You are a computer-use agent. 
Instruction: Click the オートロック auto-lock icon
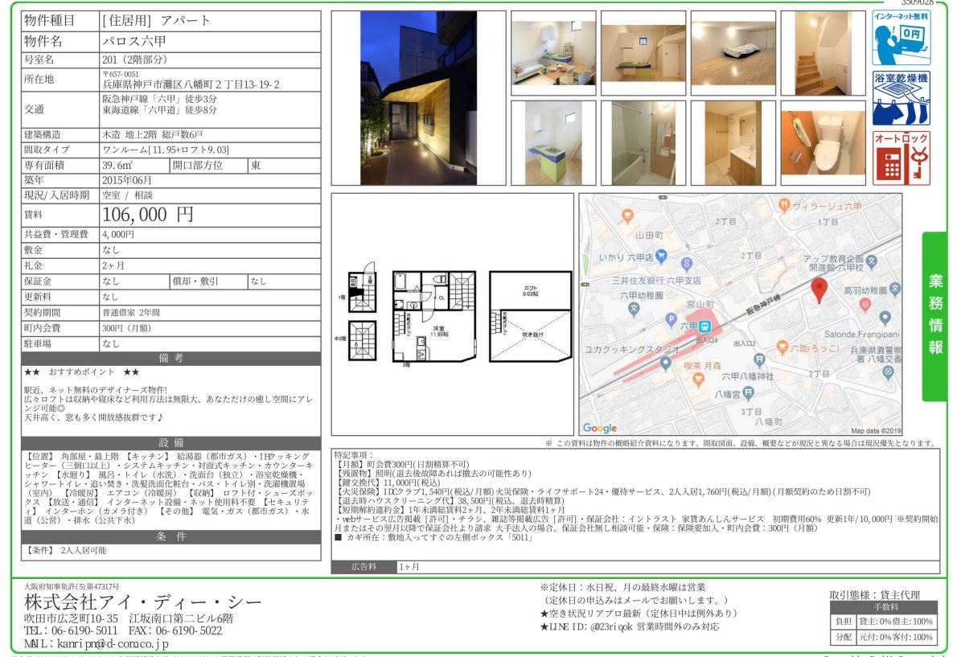pyautogui.click(x=901, y=158)
